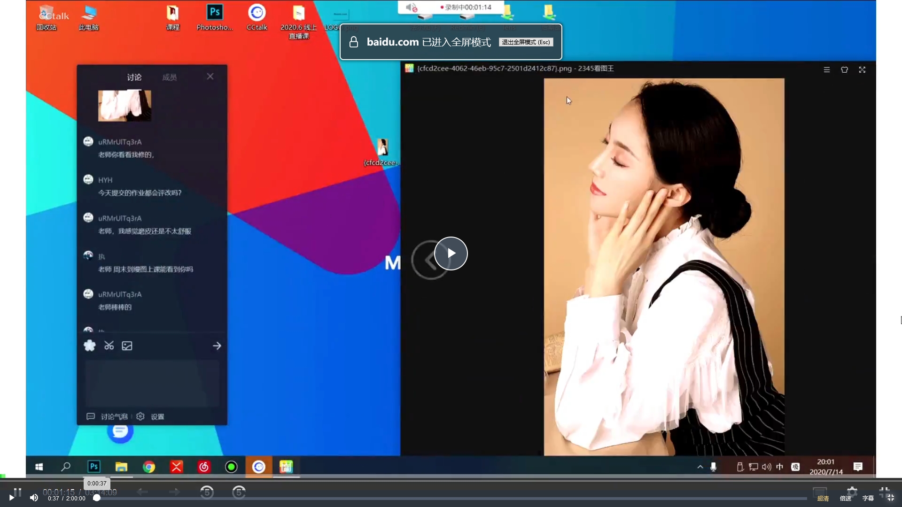
Task: Click the skin (shirt) icon in image viewer
Action: click(844, 69)
